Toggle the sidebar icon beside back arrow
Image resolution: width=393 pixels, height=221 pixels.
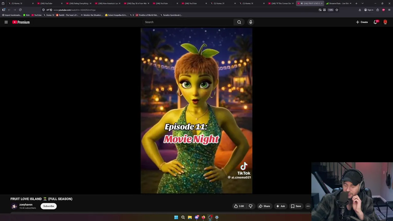(x=4, y=10)
